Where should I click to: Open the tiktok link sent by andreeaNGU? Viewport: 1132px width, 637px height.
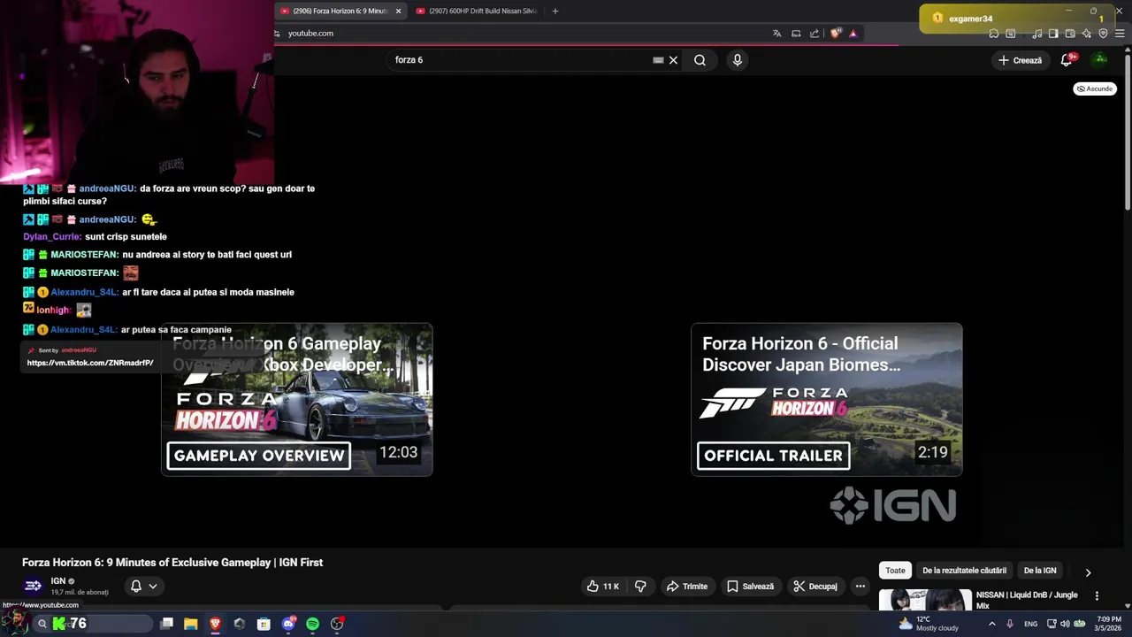[89, 363]
